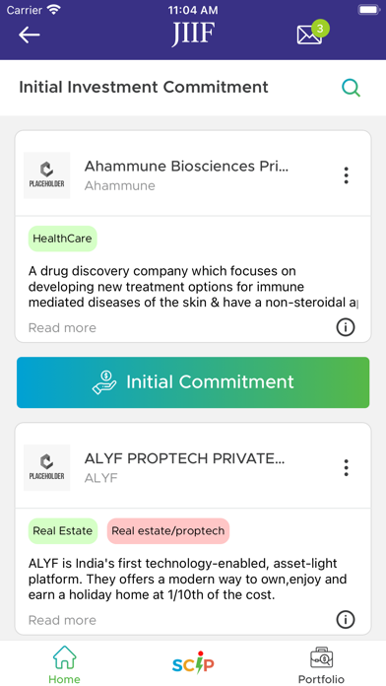Tap the back arrow in header
The height and width of the screenshot is (686, 386).
(30, 34)
